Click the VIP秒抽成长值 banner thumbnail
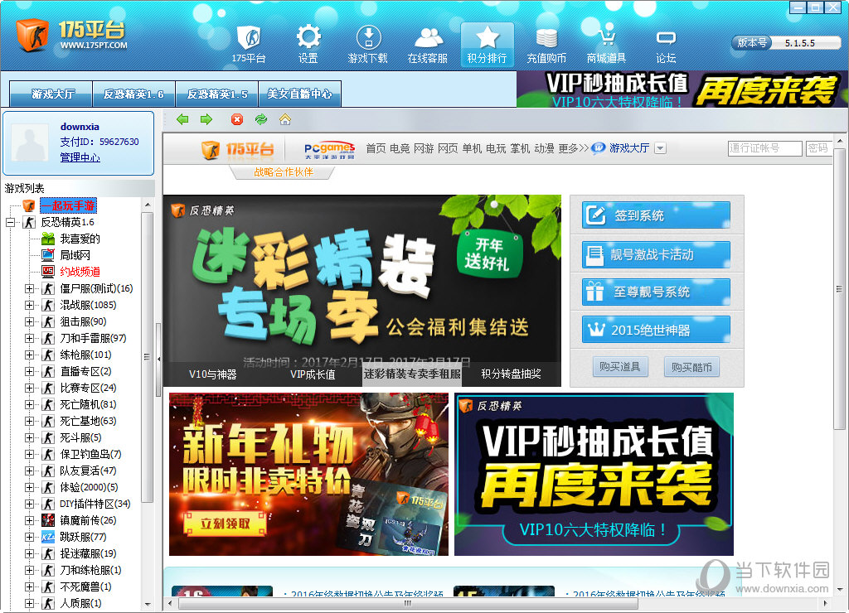The image size is (849, 613). pos(594,474)
